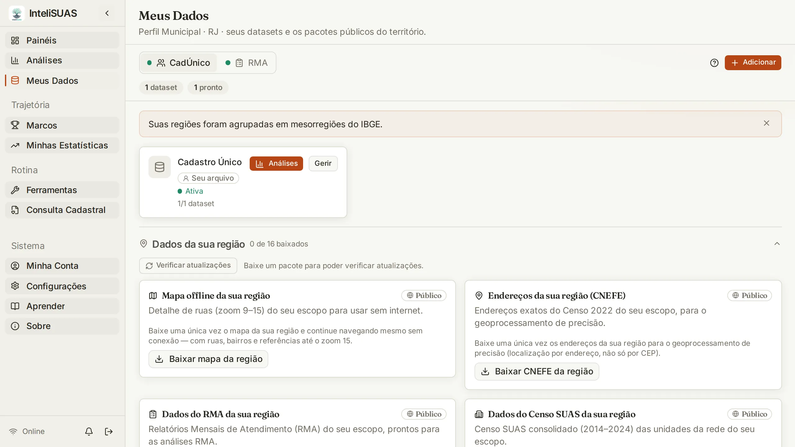Open Configurações
Screen dimensions: 795x447
click(62, 286)
